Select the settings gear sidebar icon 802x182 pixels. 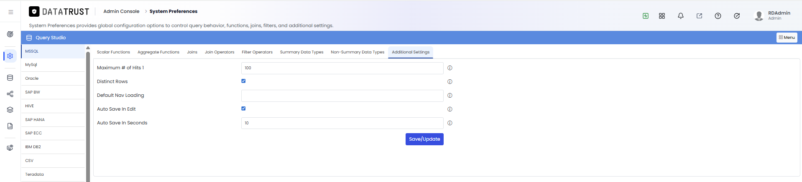click(x=10, y=56)
